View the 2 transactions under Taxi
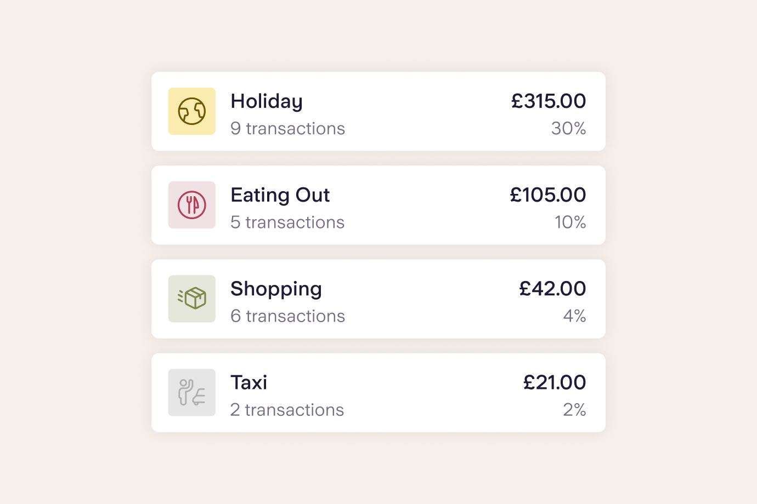757x504 pixels. point(287,409)
